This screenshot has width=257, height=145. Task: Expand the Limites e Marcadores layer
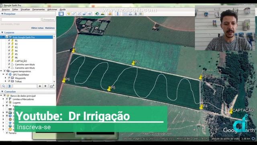[3, 99]
